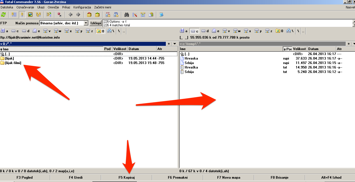Click the Go forward arrow icon
The height and width of the screenshot is (182, 355).
pyautogui.click(x=78, y=15)
